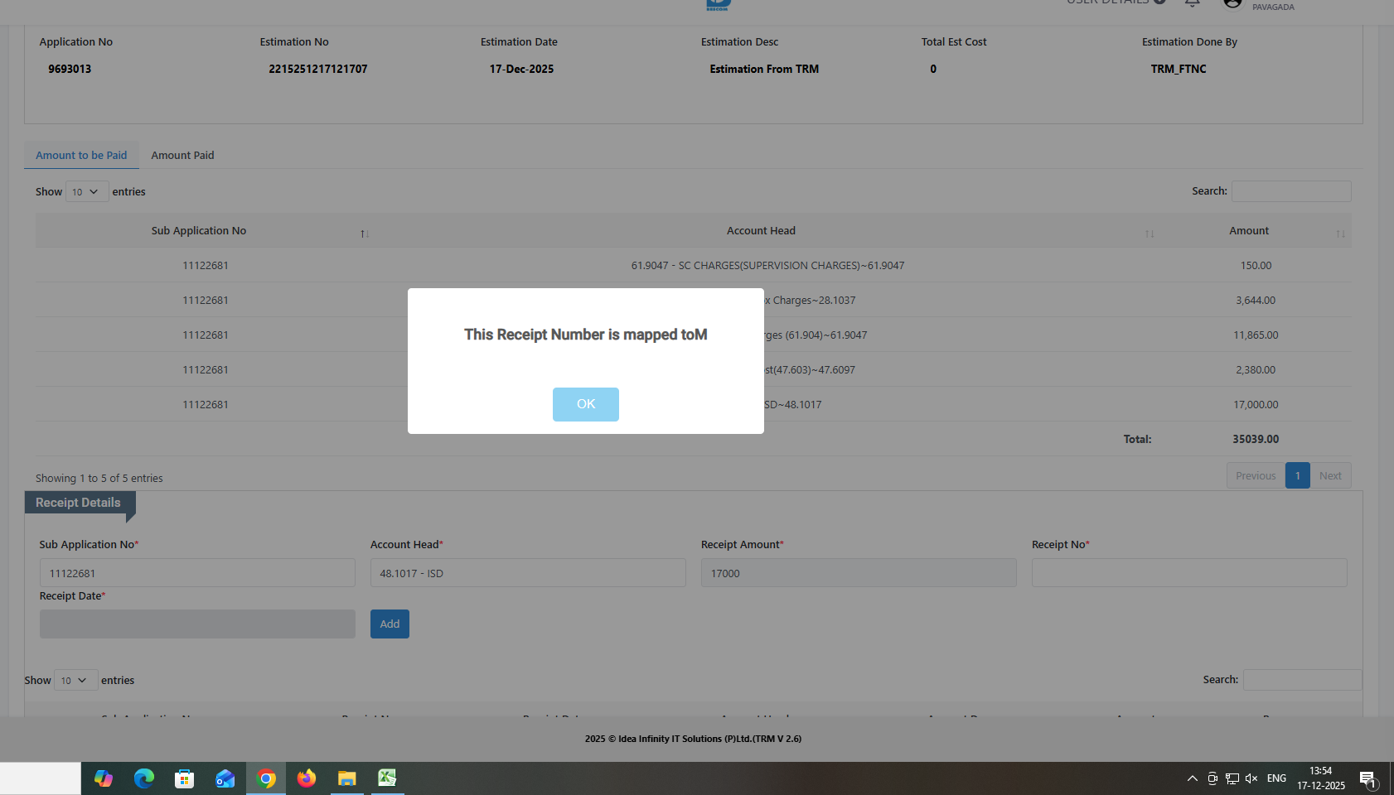Viewport: 1394px width, 795px height.
Task: Click amount cell 17,000.00
Action: pos(1256,405)
